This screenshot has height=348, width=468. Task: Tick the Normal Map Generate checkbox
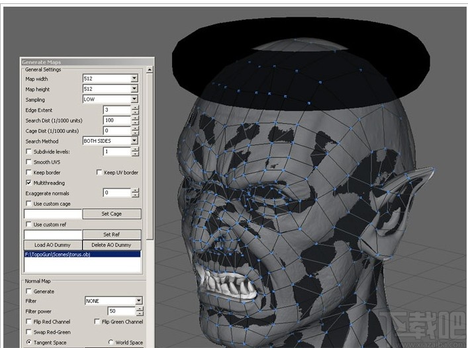[28, 291]
